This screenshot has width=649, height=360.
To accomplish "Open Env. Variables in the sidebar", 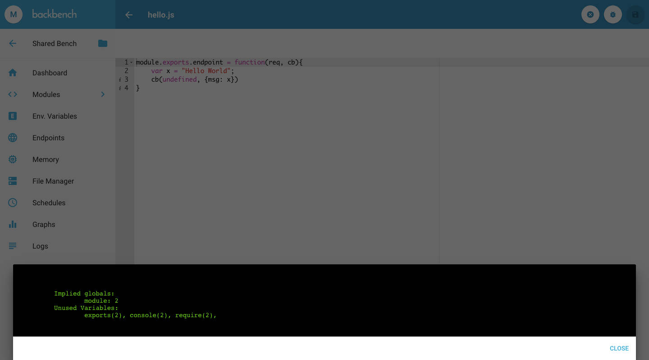I will click(55, 116).
